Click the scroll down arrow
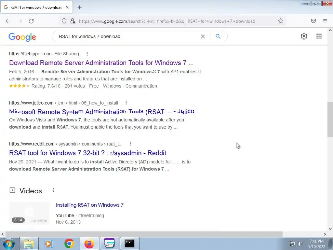This screenshot has height=250, width=333. coord(330,229)
